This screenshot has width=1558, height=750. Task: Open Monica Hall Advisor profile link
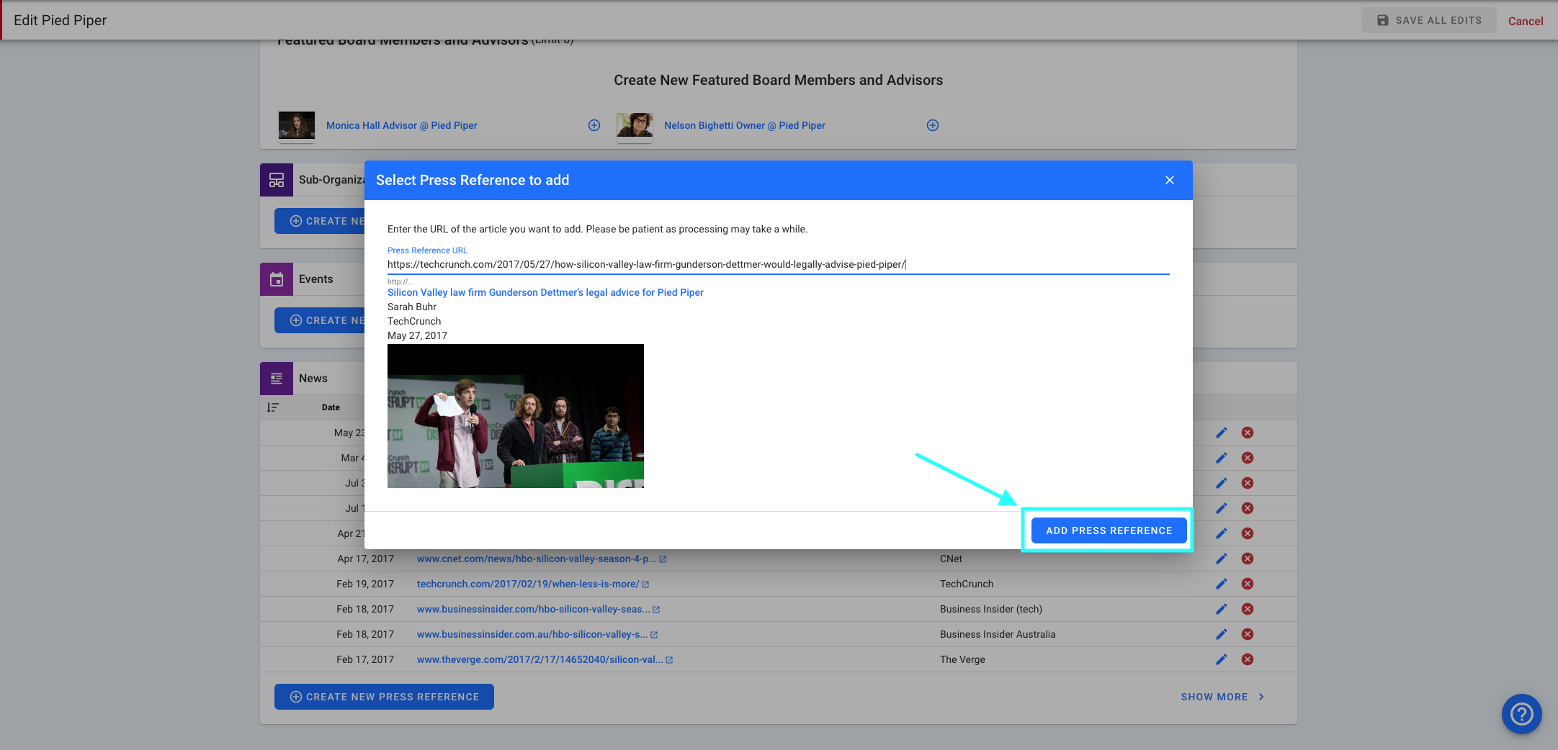(401, 125)
